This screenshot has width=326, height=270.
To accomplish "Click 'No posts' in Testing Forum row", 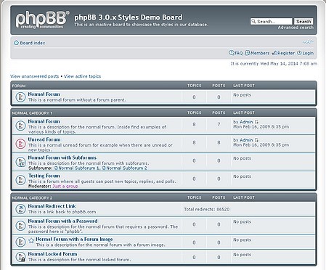I will point(242,176).
